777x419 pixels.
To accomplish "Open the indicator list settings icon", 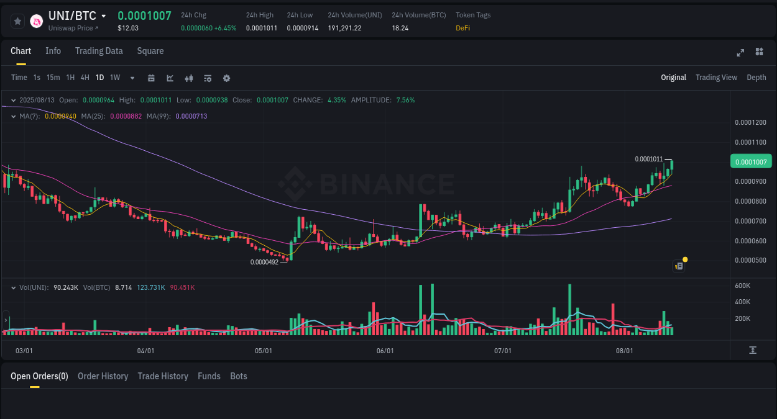I will [207, 78].
